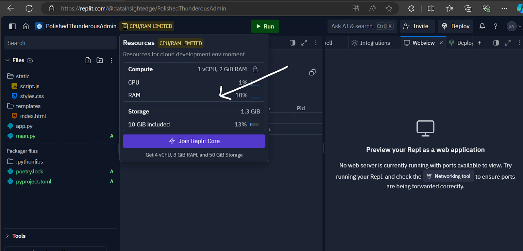Open middle pane more options
The image size is (523, 251).
pos(316,43)
